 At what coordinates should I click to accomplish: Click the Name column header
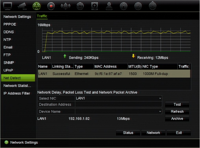click(x=44, y=66)
